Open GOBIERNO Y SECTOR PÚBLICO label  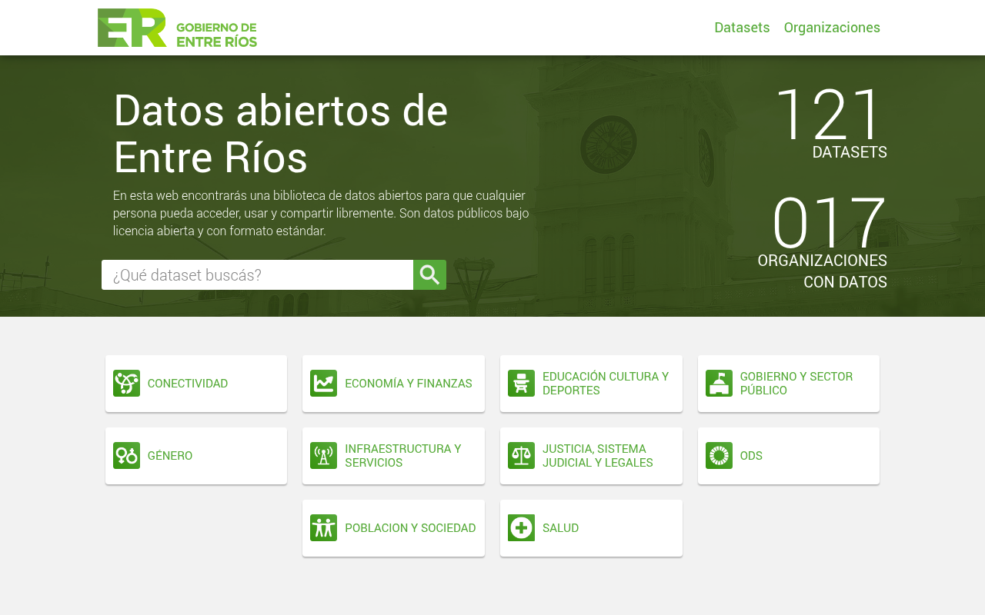click(796, 384)
